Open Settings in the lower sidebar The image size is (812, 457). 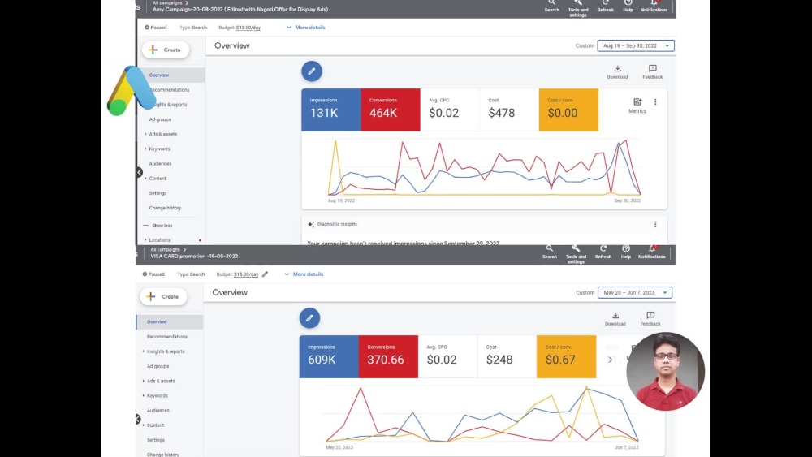coord(156,440)
